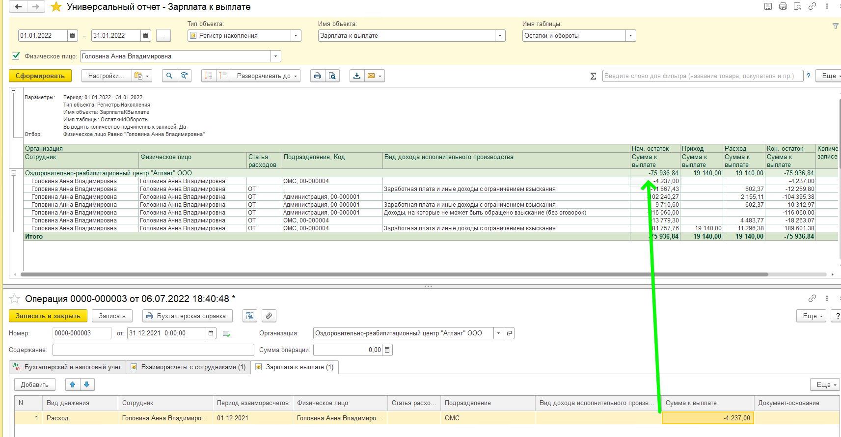Click the horizontal scrollbar of the report
841x437 pixels.
pos(393,274)
